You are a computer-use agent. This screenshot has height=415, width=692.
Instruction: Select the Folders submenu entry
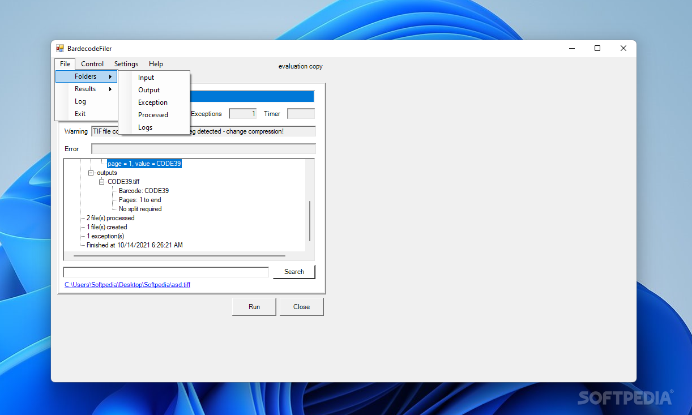86,76
